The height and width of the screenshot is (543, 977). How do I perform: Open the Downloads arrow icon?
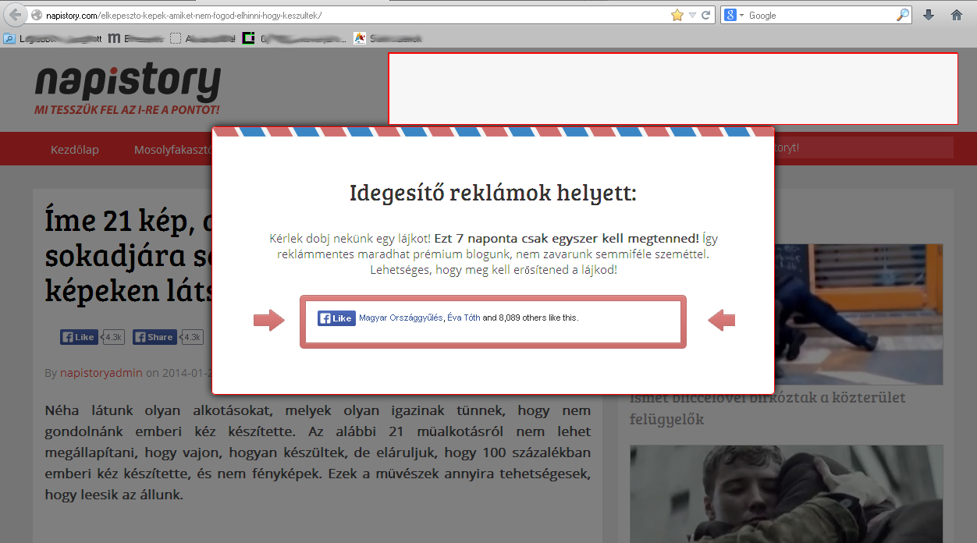(x=929, y=15)
